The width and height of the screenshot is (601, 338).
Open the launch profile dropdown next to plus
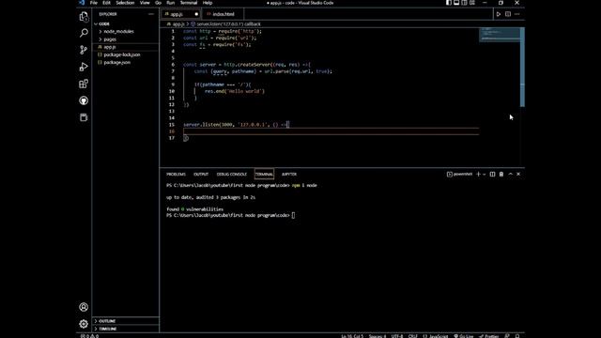point(485,174)
